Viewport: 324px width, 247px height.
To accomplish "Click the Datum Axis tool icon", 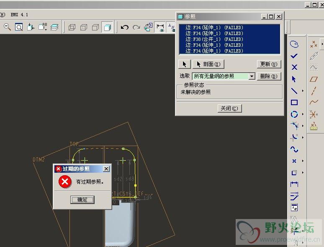I will point(314,91).
